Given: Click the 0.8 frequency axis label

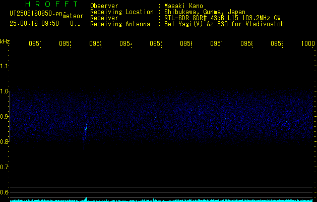Looking at the screenshot, I should (4, 141).
